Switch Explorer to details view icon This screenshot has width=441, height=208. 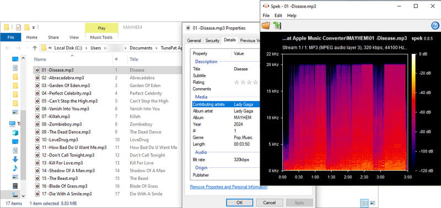[x=364, y=203]
